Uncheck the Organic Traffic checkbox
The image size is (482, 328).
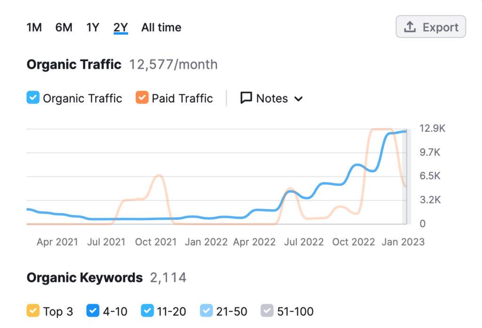pyautogui.click(x=33, y=98)
